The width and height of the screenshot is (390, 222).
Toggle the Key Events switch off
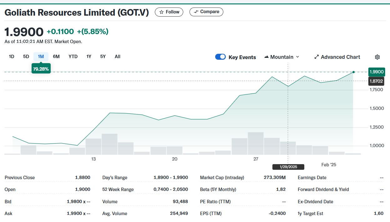point(220,57)
